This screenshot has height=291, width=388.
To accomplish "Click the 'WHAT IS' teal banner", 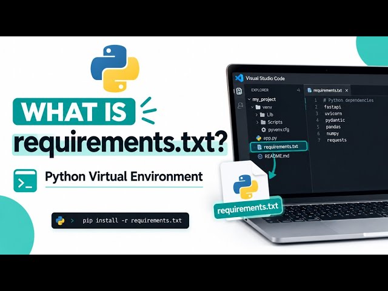I will click(x=74, y=112).
